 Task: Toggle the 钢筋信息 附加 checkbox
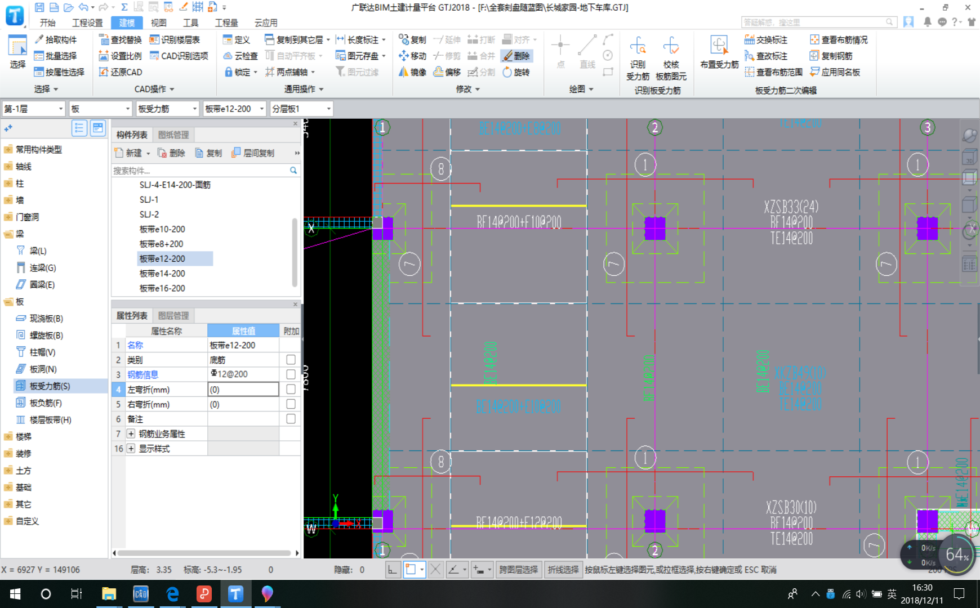pyautogui.click(x=291, y=374)
